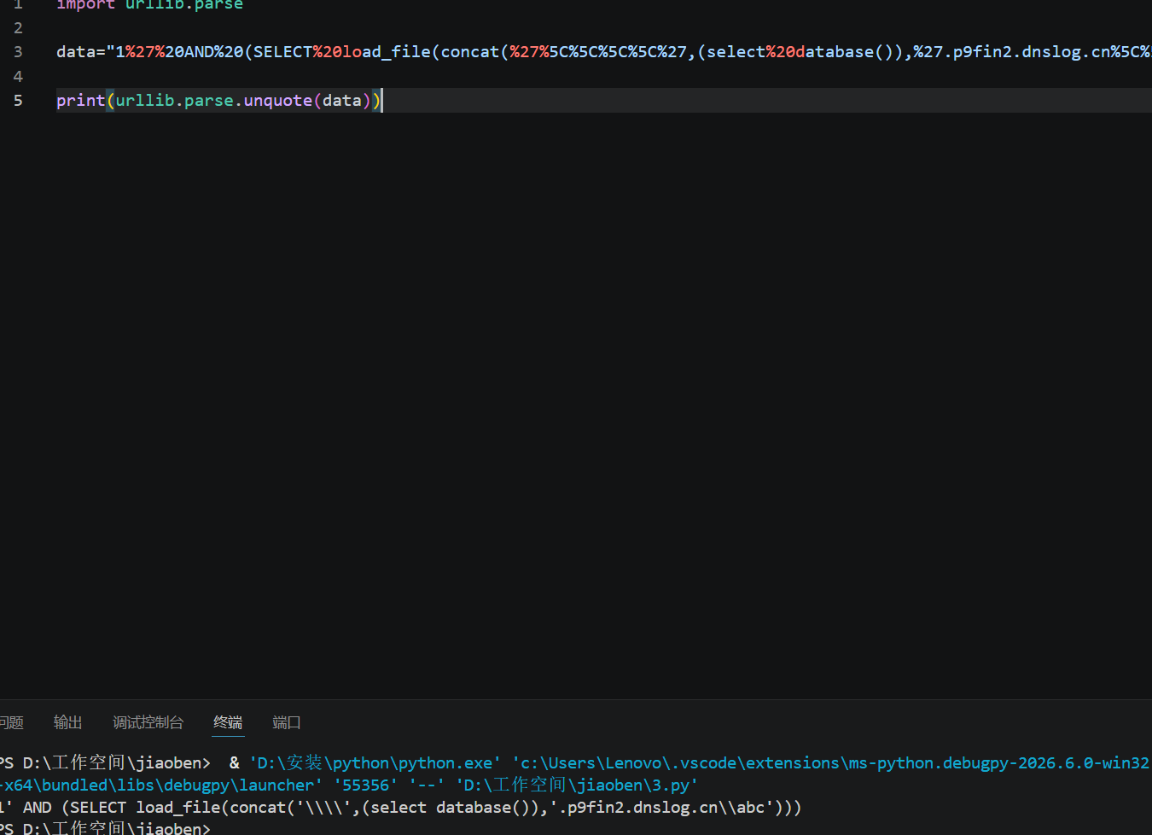Click "load_file" in the terminal output line
Screen dimensions: 1152x835
pyautogui.click(x=180, y=808)
